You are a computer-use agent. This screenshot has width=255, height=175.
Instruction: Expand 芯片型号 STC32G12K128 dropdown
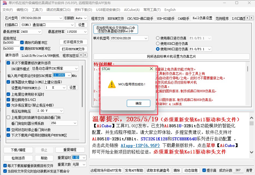tap(61, 18)
